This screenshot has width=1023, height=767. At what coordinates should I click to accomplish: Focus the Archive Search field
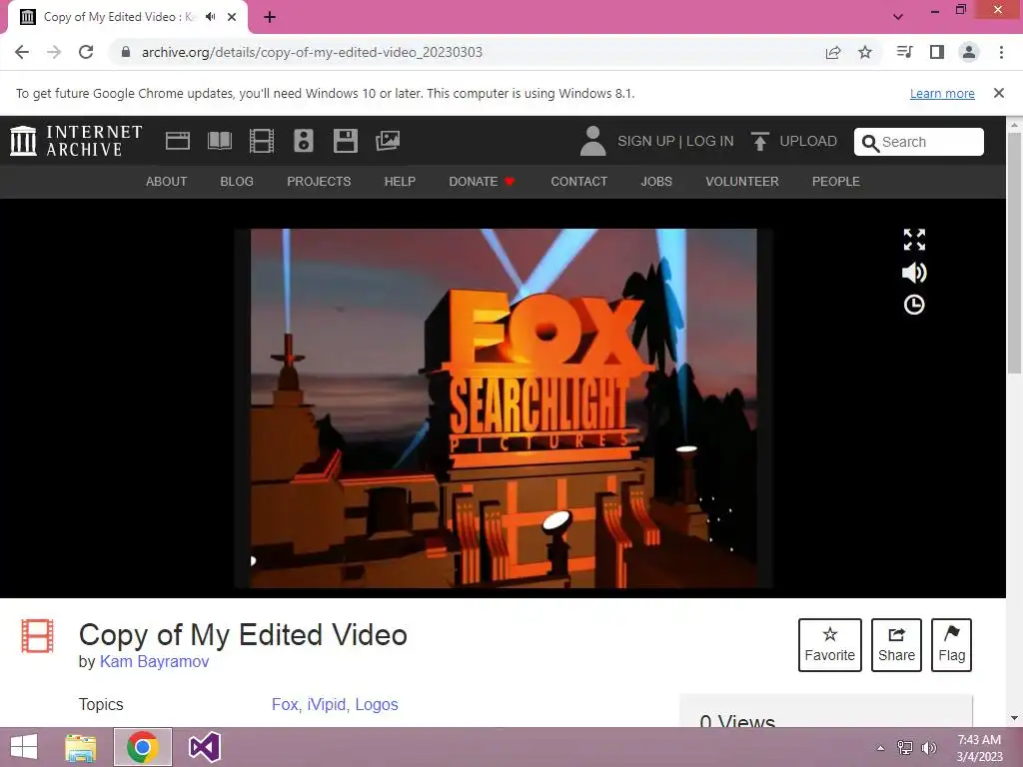point(919,142)
